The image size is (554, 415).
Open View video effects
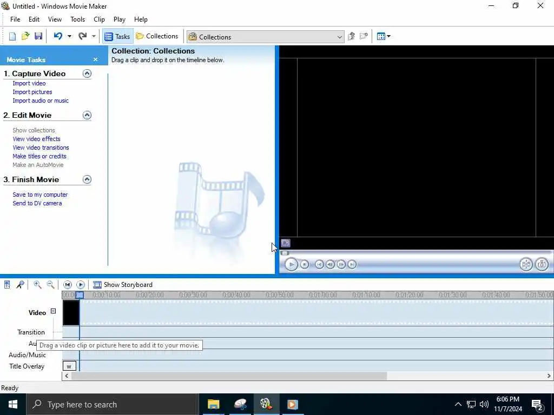pyautogui.click(x=36, y=139)
